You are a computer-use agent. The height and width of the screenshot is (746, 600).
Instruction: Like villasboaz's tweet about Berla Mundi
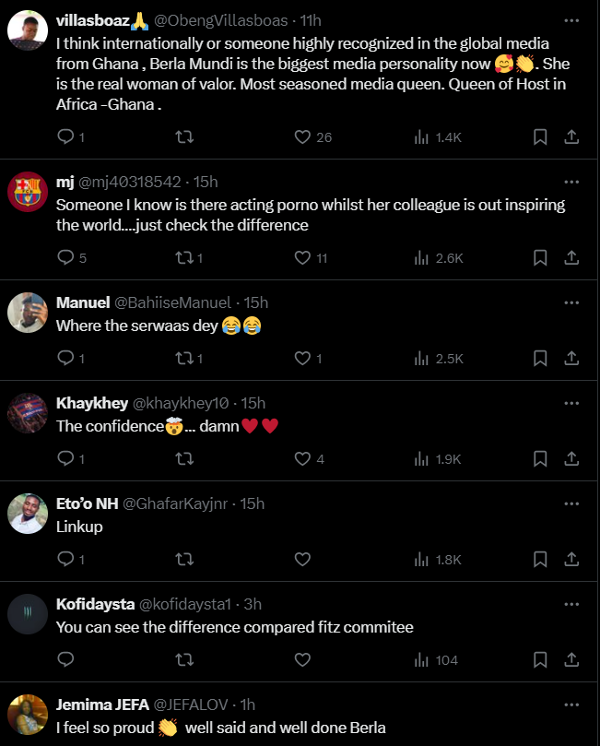(302, 137)
